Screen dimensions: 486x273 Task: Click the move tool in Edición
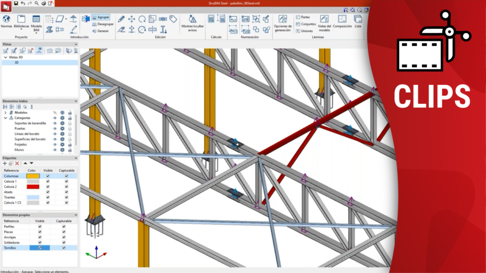tap(132, 19)
